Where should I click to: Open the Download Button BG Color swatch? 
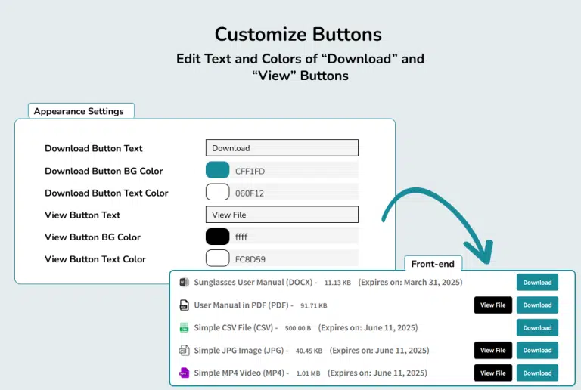[217, 170]
